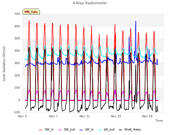Click the 700 y-axis tick label
This screenshot has height=135, width=180.
point(17,14)
